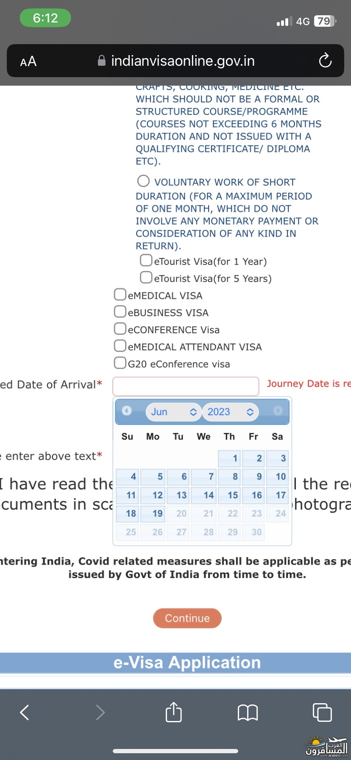Check eTourist Visa(for 1 Year)
Image resolution: width=351 pixels, height=760 pixels.
tap(146, 260)
